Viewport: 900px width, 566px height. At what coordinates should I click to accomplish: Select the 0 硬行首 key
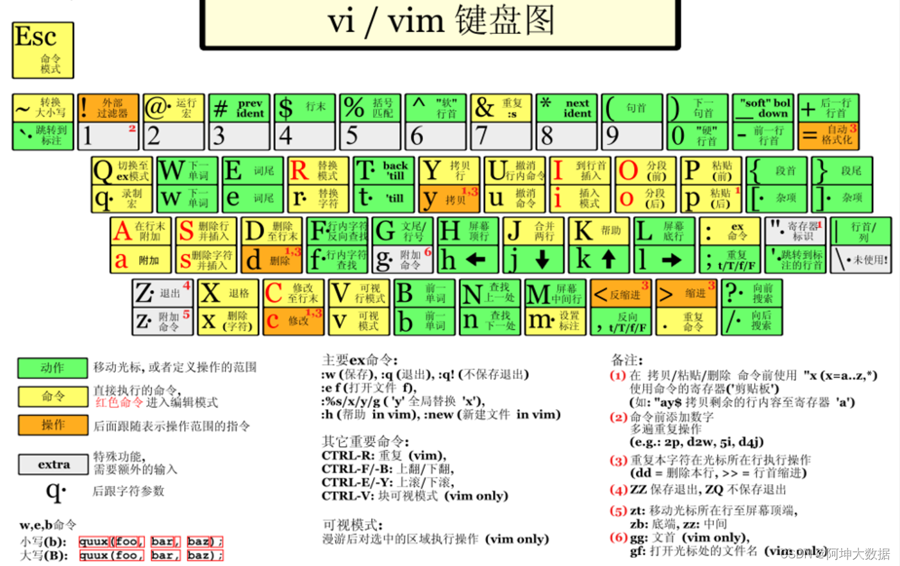pos(697,136)
